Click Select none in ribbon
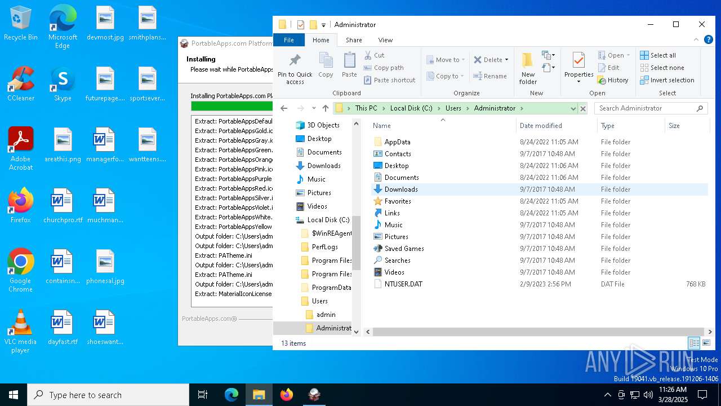Screen dimensions: 721x406 point(662,68)
